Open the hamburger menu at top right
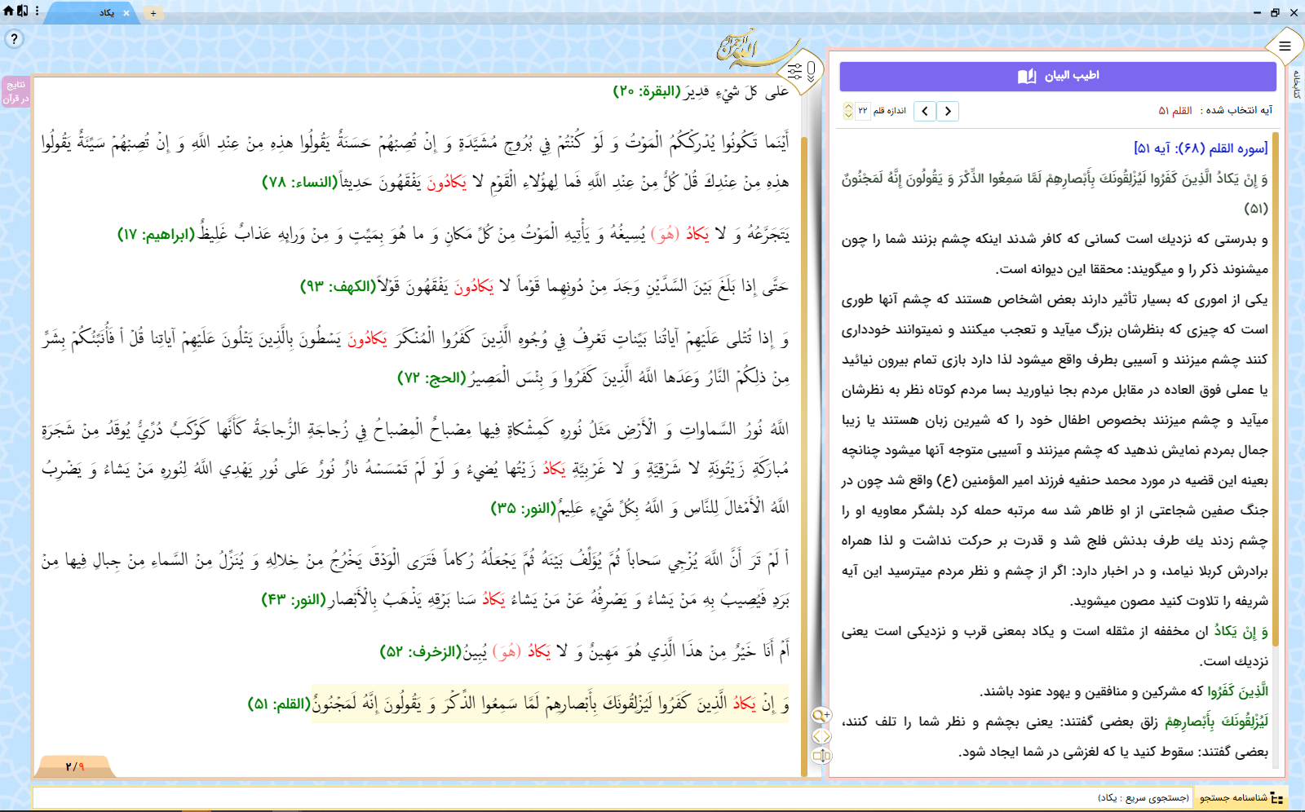This screenshot has width=1305, height=812. 1285,46
